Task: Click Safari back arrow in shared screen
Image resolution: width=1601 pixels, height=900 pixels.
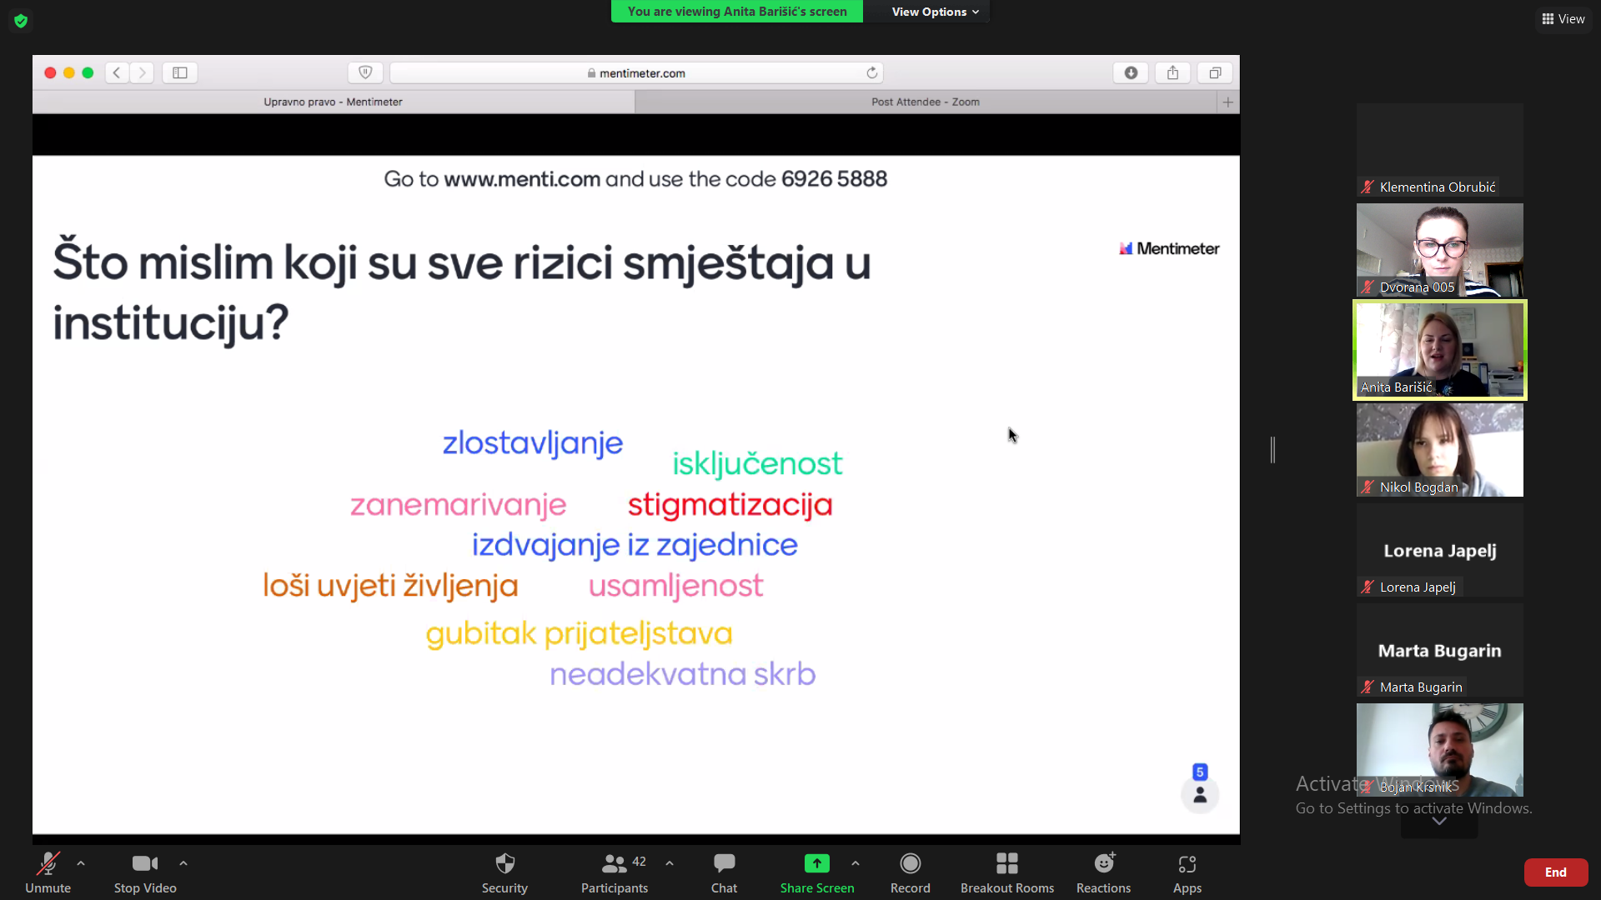Action: click(117, 73)
